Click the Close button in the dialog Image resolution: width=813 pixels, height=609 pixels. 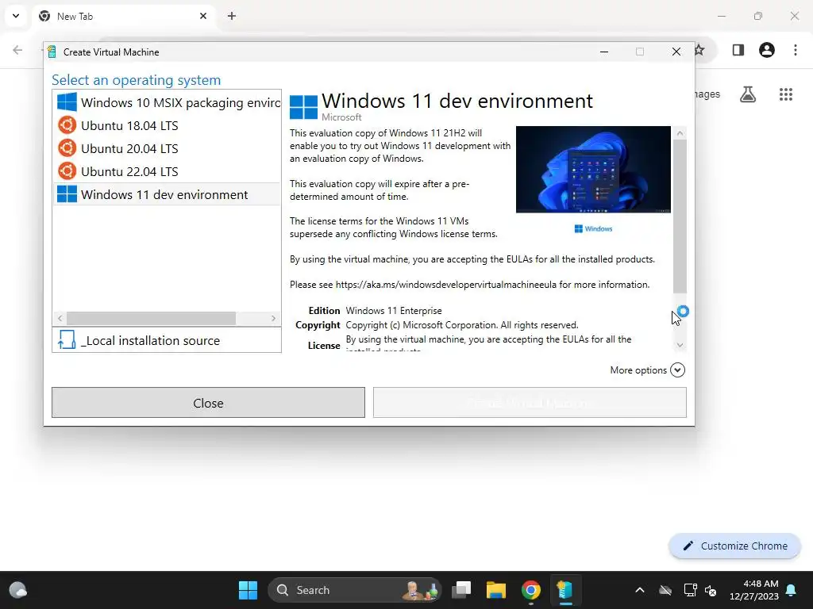click(x=209, y=402)
